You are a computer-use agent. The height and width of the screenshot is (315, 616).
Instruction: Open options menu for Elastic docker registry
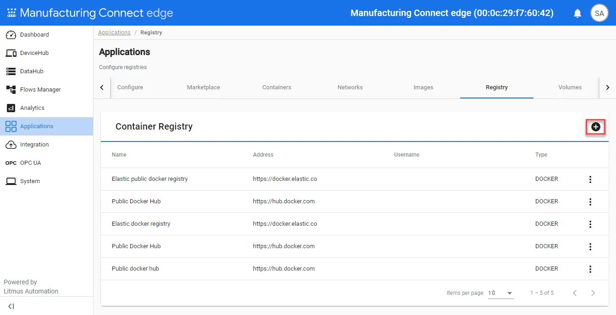coord(590,224)
